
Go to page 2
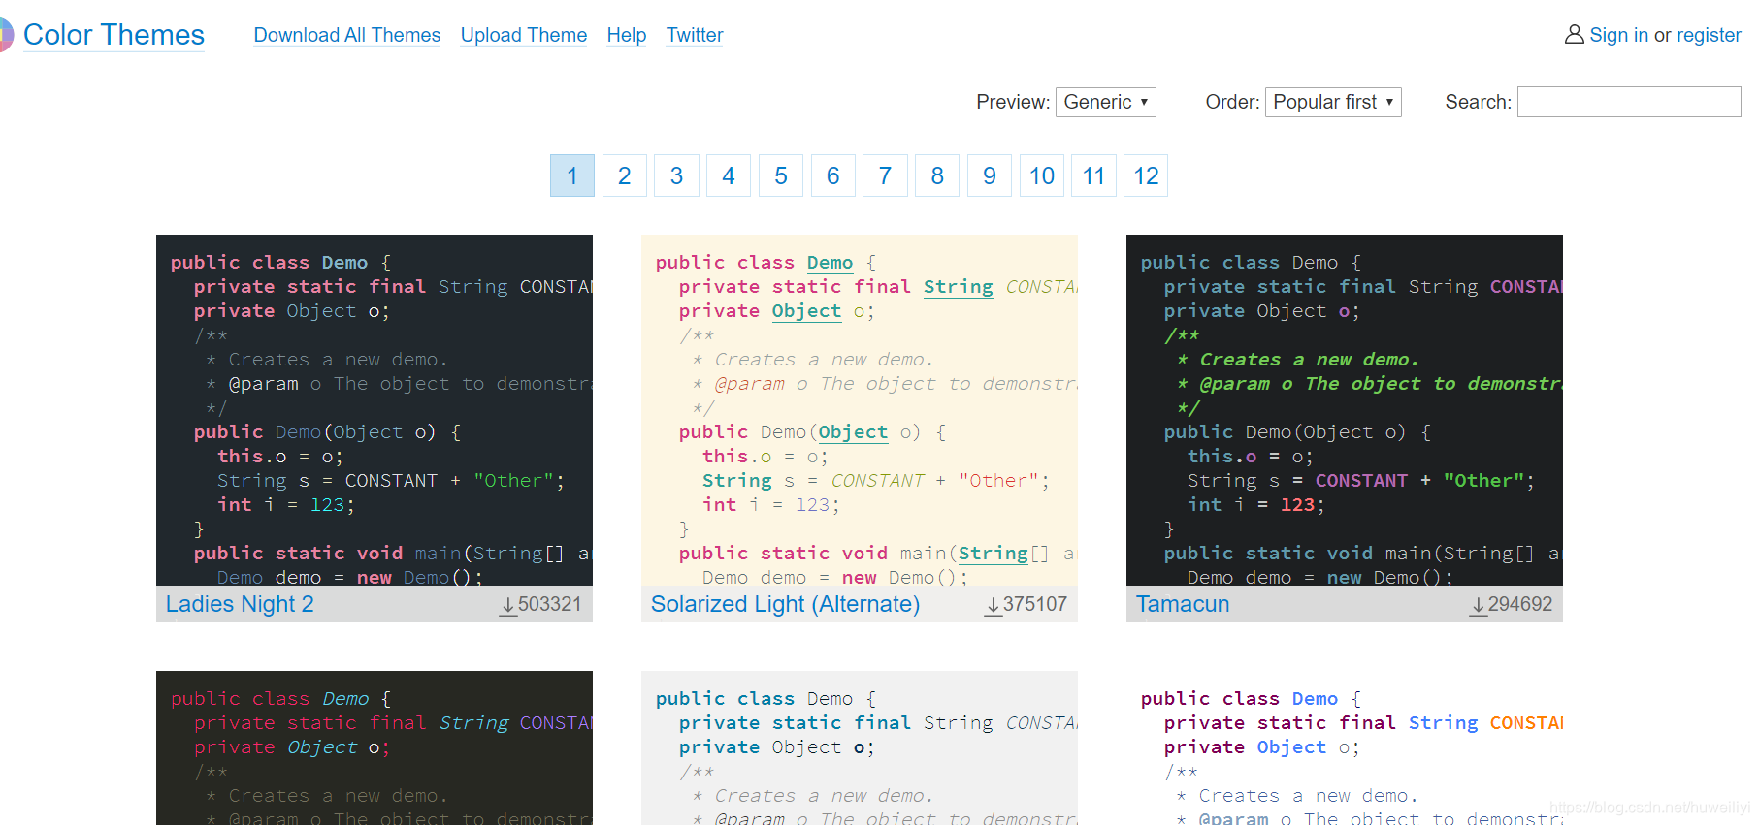coord(625,175)
